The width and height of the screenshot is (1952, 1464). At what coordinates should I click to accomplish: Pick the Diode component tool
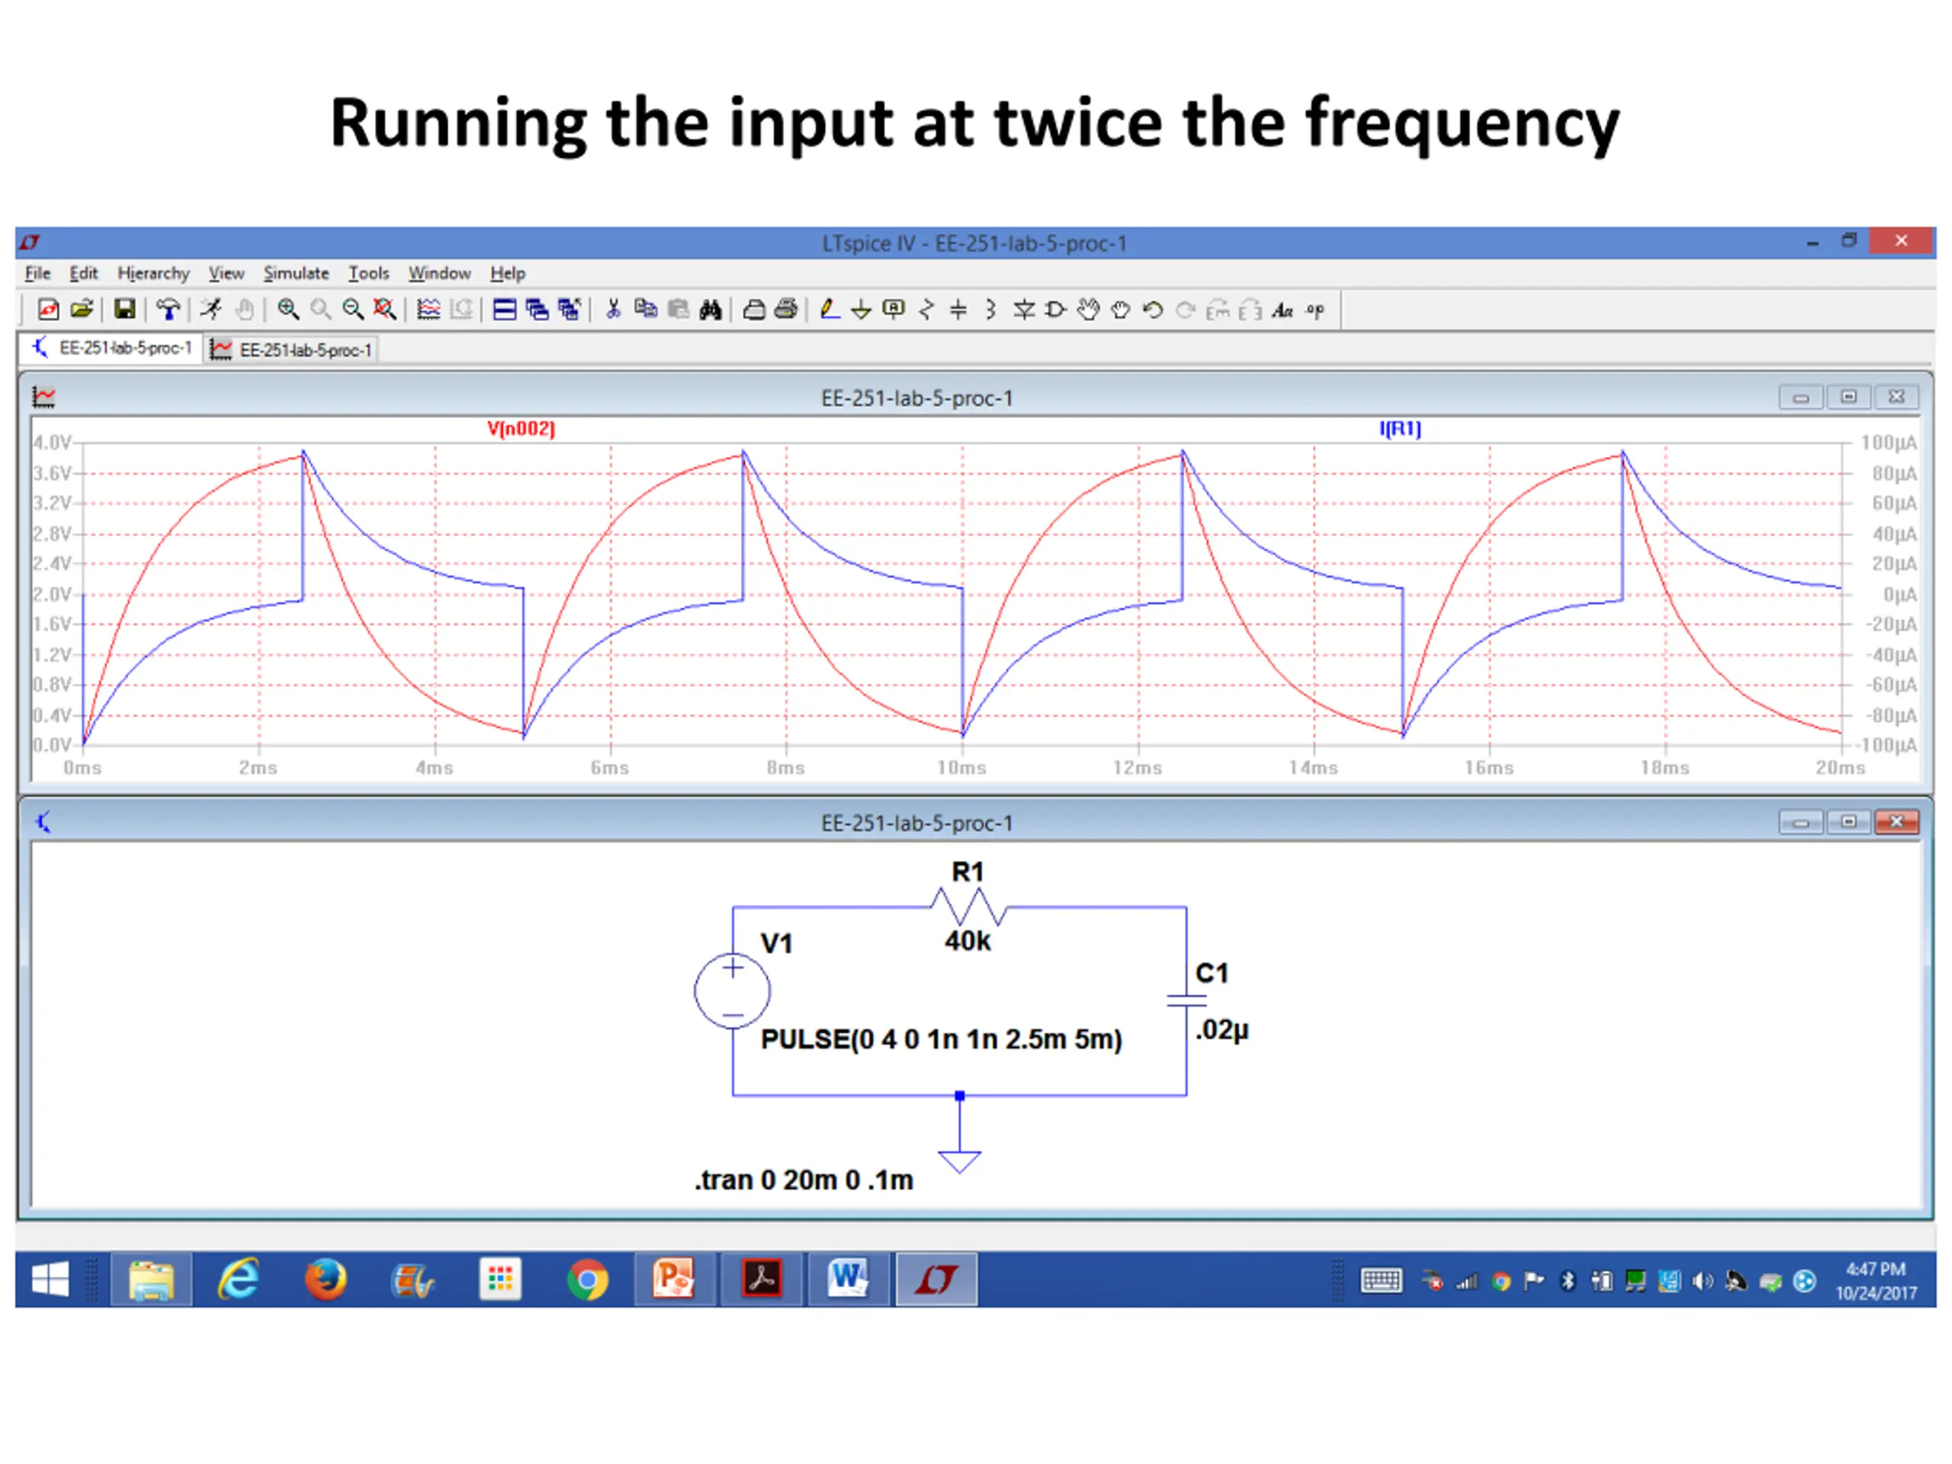point(1023,310)
